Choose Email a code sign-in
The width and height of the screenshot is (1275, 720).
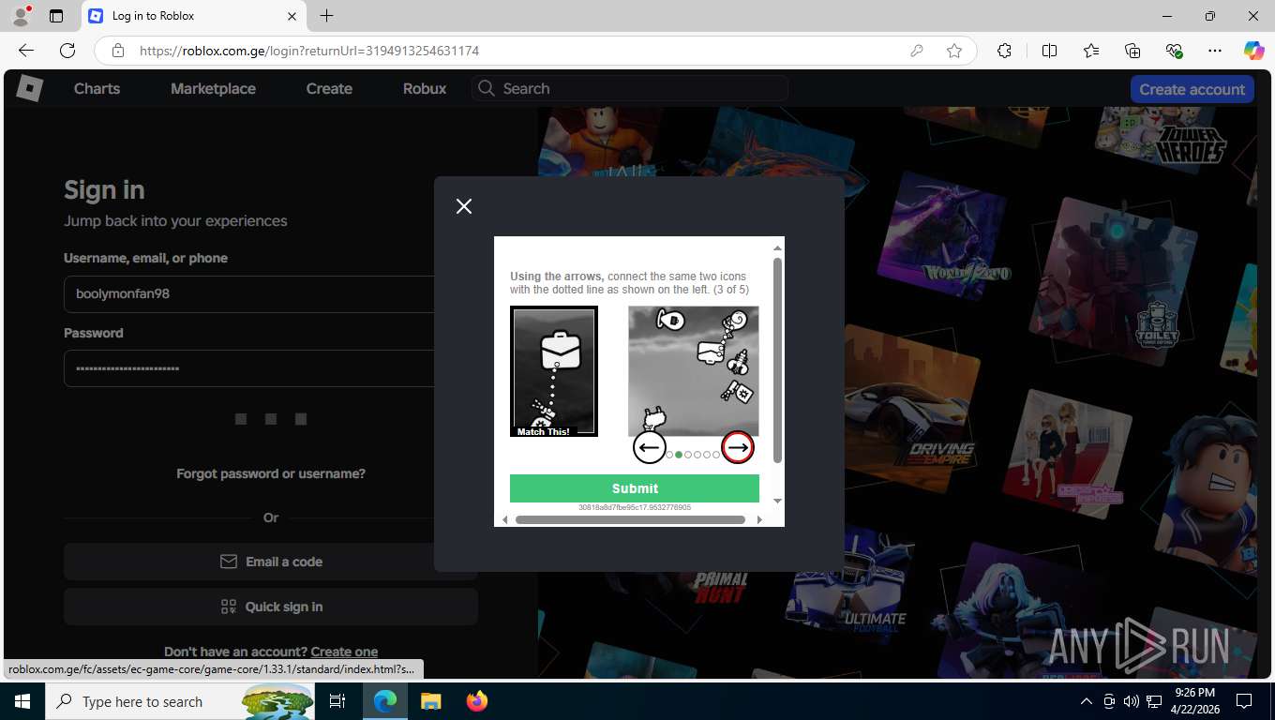tap(271, 562)
